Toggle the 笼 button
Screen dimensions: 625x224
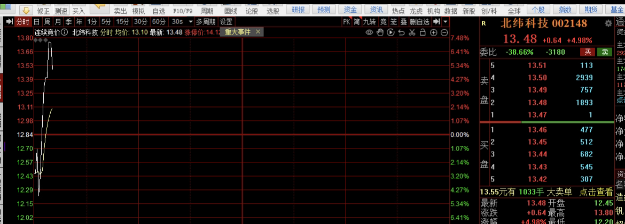pos(393,22)
